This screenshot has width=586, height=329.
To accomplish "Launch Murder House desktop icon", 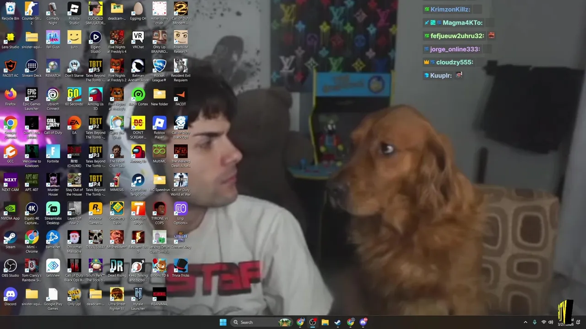I will point(53,185).
